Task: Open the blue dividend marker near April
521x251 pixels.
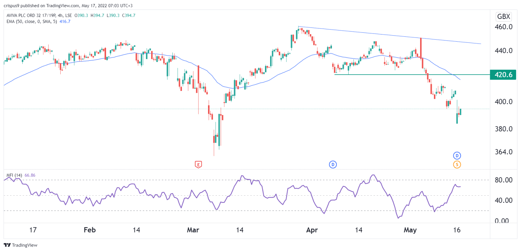Action: pyautogui.click(x=333, y=164)
